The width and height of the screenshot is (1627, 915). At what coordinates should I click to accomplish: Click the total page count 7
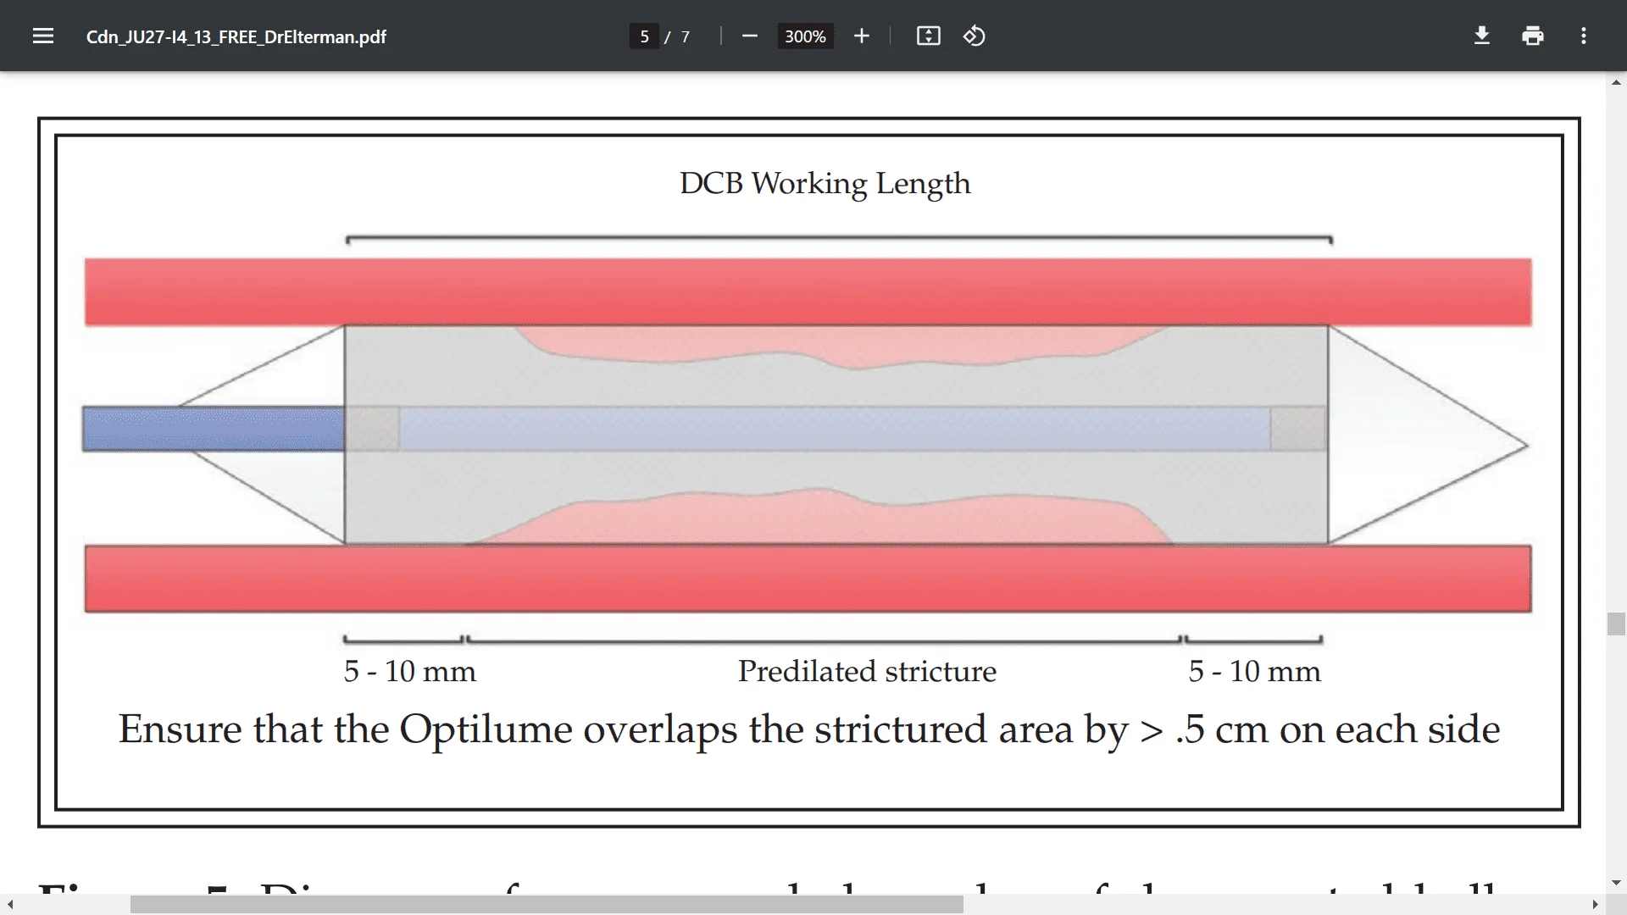tap(686, 36)
